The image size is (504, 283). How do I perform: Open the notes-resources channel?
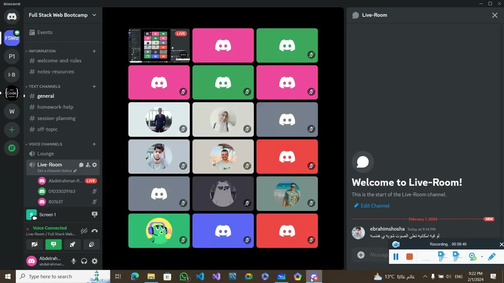[63, 72]
